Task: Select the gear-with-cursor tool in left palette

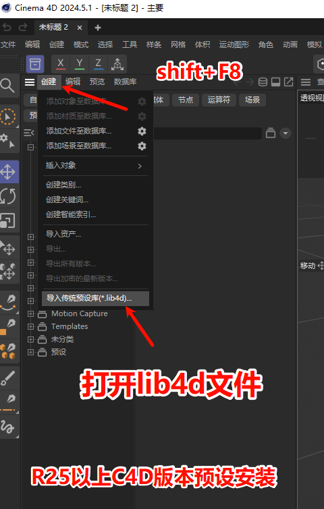Action: pyautogui.click(x=8, y=140)
